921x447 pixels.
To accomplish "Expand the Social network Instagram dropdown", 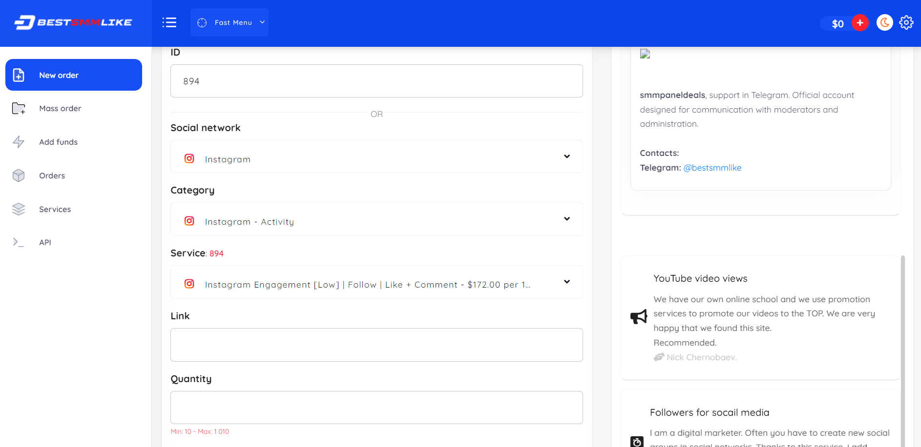I will coord(376,157).
